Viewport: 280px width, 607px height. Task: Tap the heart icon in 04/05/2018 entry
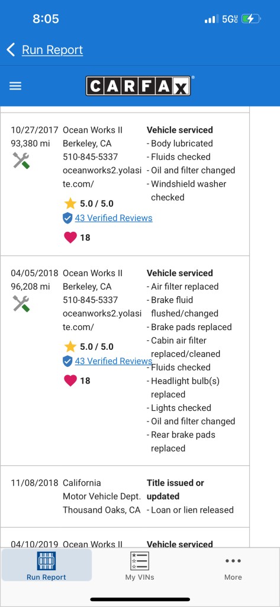coord(70,381)
